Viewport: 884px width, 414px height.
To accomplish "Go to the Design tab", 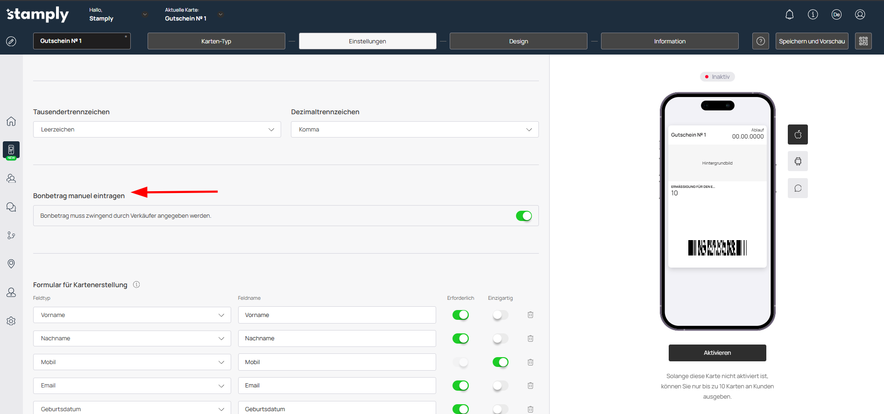I will click(x=518, y=41).
